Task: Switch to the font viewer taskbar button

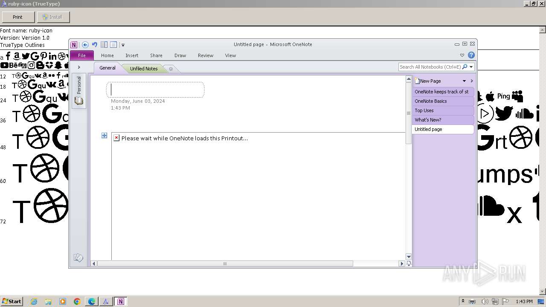Action: 106,301
